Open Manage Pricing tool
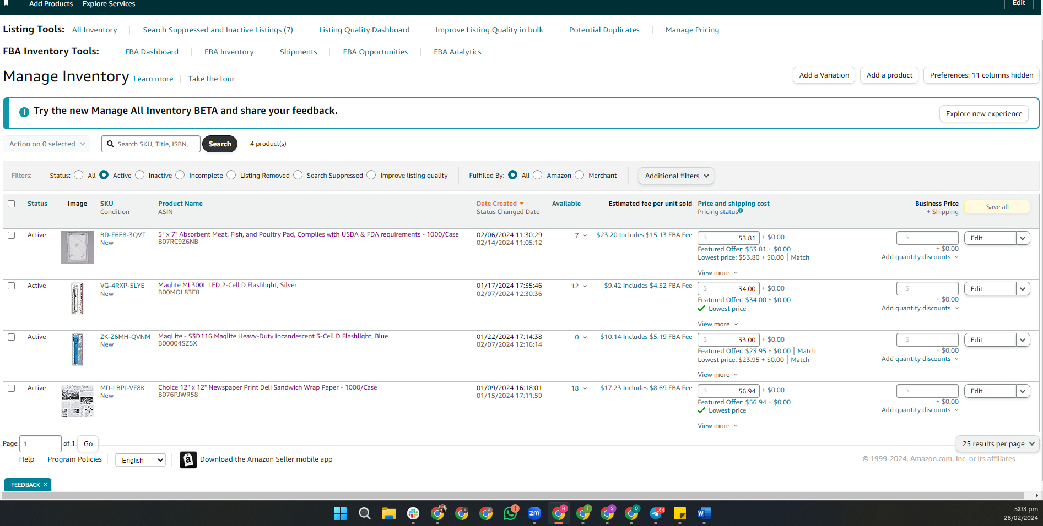1043x526 pixels. pos(692,30)
